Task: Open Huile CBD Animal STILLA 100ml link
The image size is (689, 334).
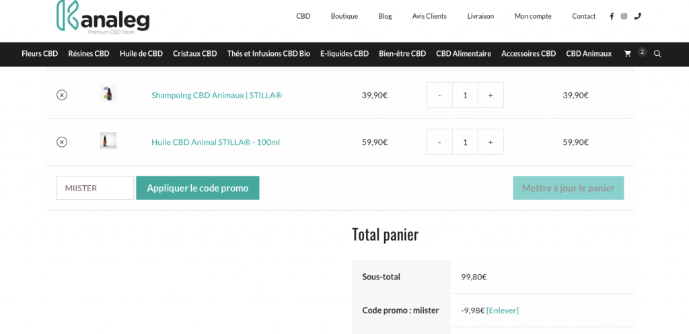Action: pos(215,142)
